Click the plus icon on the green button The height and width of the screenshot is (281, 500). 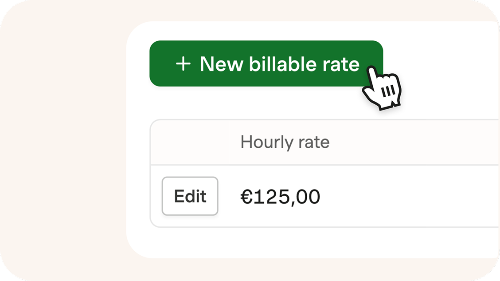183,64
